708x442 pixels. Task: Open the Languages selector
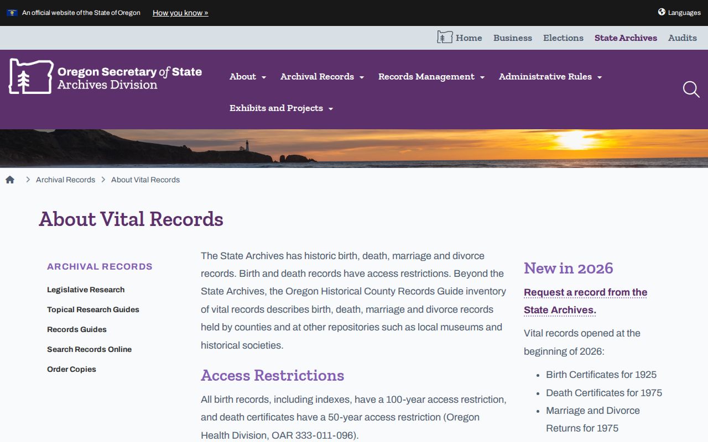[679, 13]
